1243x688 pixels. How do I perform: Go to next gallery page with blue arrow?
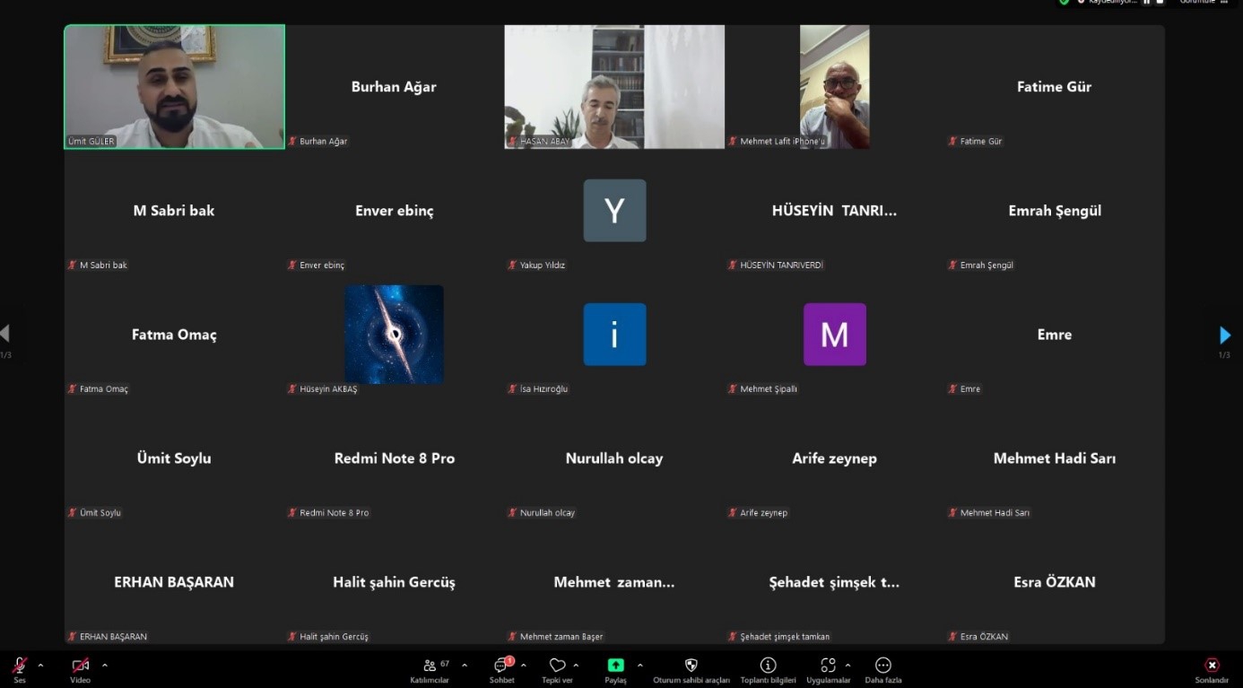coord(1225,335)
